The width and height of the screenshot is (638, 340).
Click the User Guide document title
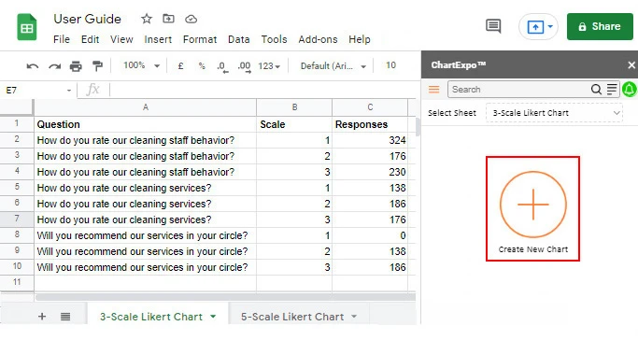tap(87, 19)
